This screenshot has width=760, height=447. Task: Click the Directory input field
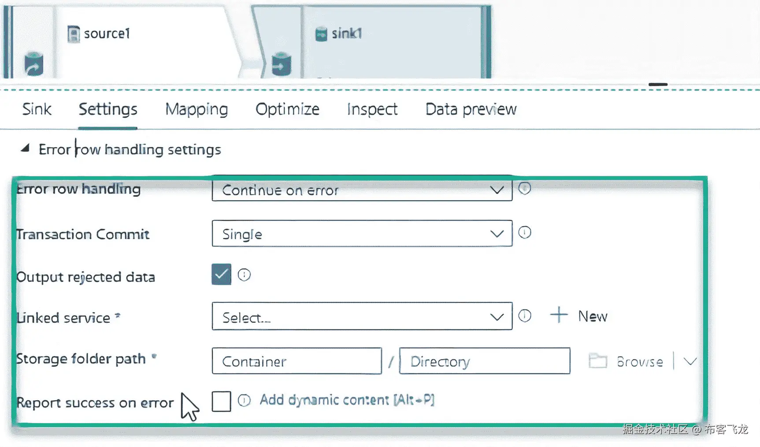coord(485,361)
